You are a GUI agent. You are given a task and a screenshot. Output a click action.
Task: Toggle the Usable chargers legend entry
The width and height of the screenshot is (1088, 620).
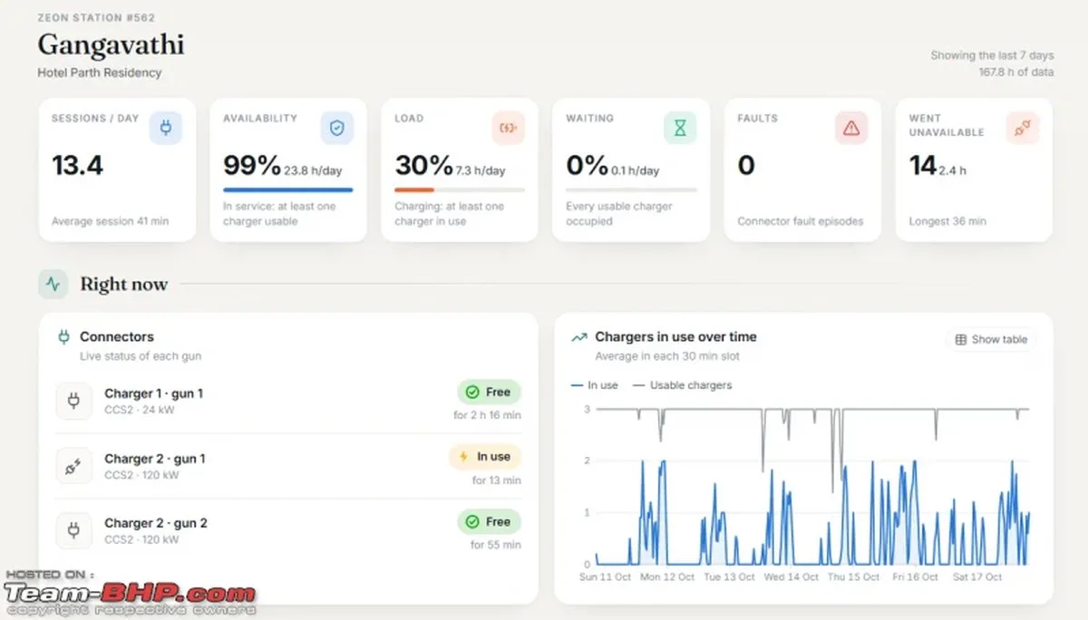pyautogui.click(x=682, y=385)
